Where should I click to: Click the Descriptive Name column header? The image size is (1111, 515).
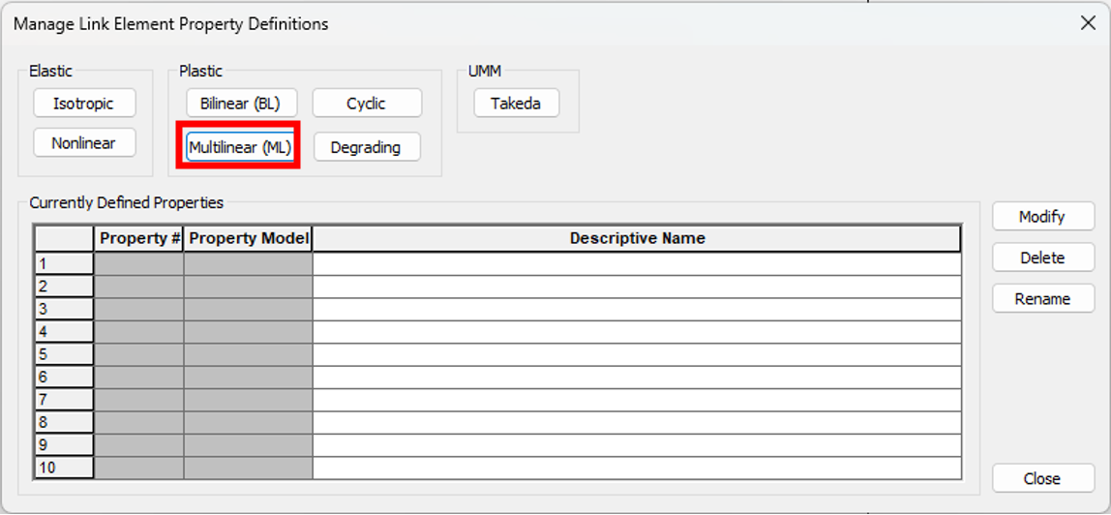pos(637,239)
